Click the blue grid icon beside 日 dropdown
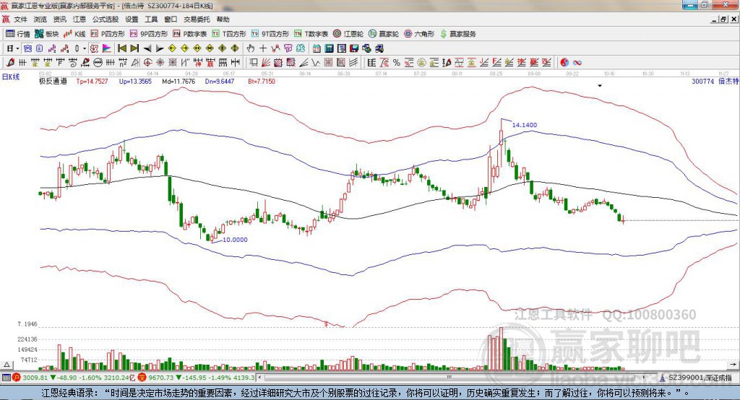Viewport: 740px width, 400px height. point(28,48)
